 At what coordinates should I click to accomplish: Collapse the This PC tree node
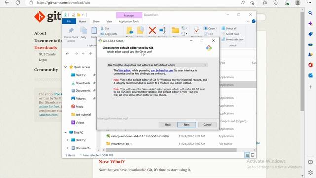coord(66,132)
